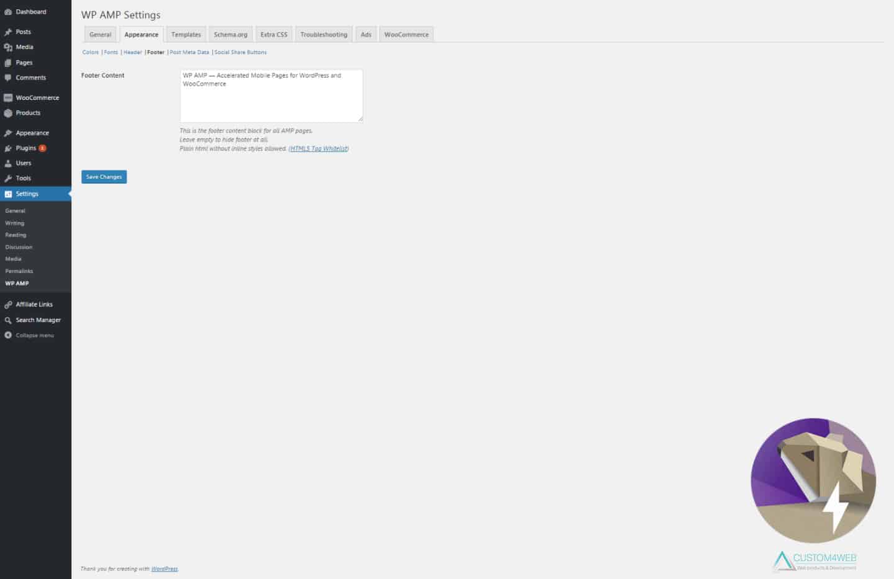
Task: Click the Products box icon
Action: point(8,113)
